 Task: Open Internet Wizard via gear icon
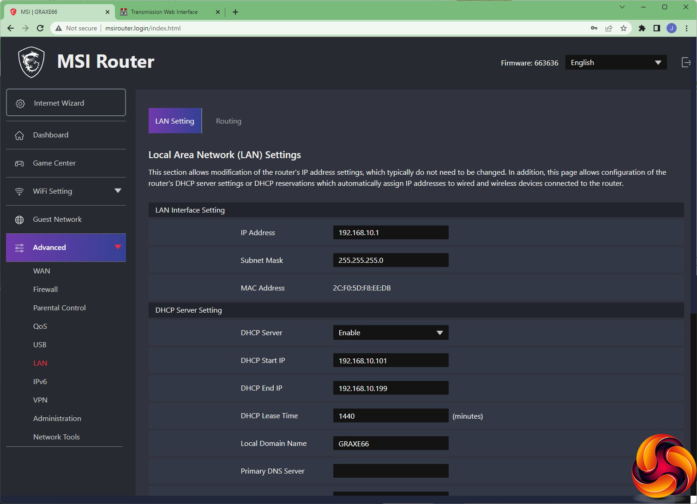coord(20,103)
